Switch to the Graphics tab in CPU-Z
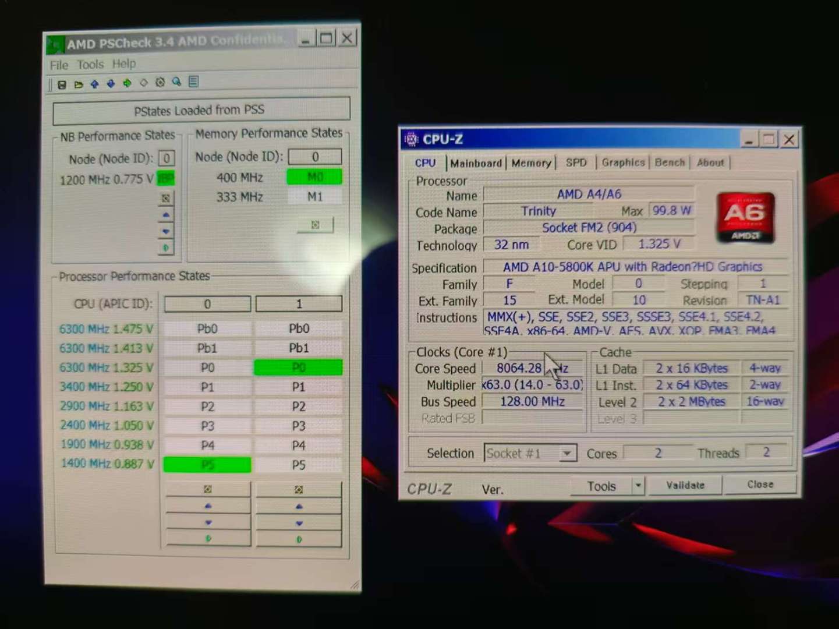The image size is (839, 629). point(623,162)
